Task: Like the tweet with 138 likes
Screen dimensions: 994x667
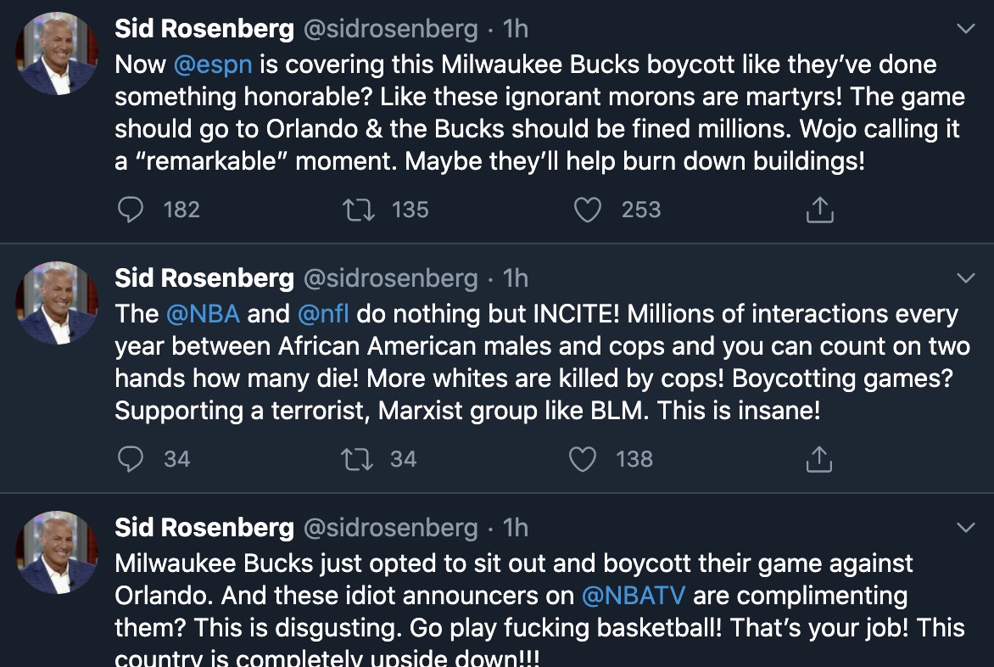Action: 583,459
